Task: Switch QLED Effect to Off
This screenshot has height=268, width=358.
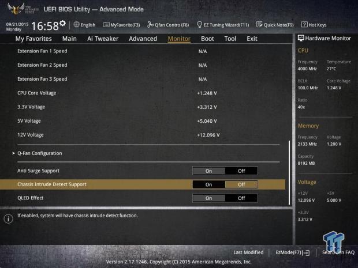Action: 241,198
